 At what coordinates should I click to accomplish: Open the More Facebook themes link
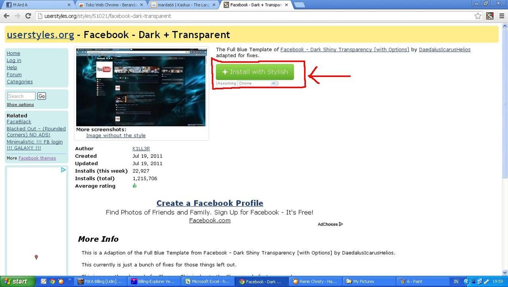coord(37,158)
